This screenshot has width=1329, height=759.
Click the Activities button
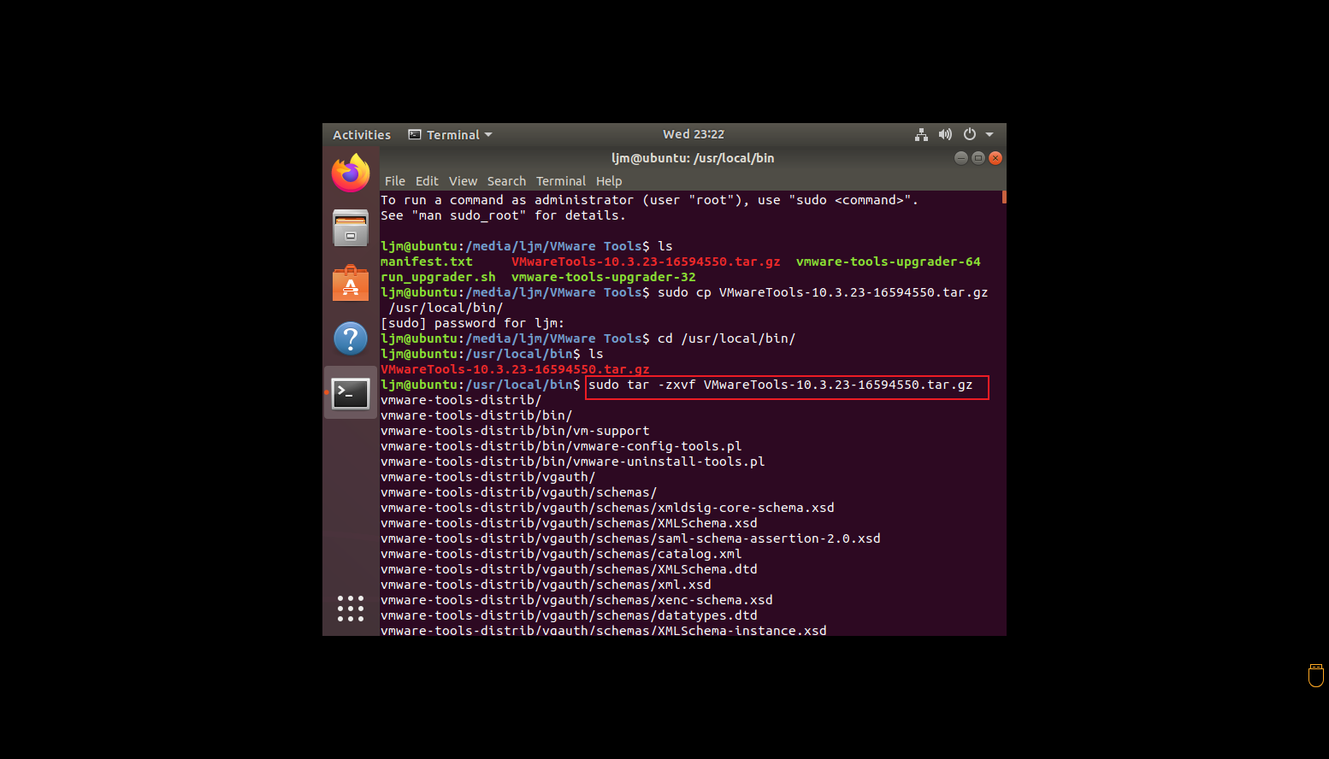coord(362,134)
